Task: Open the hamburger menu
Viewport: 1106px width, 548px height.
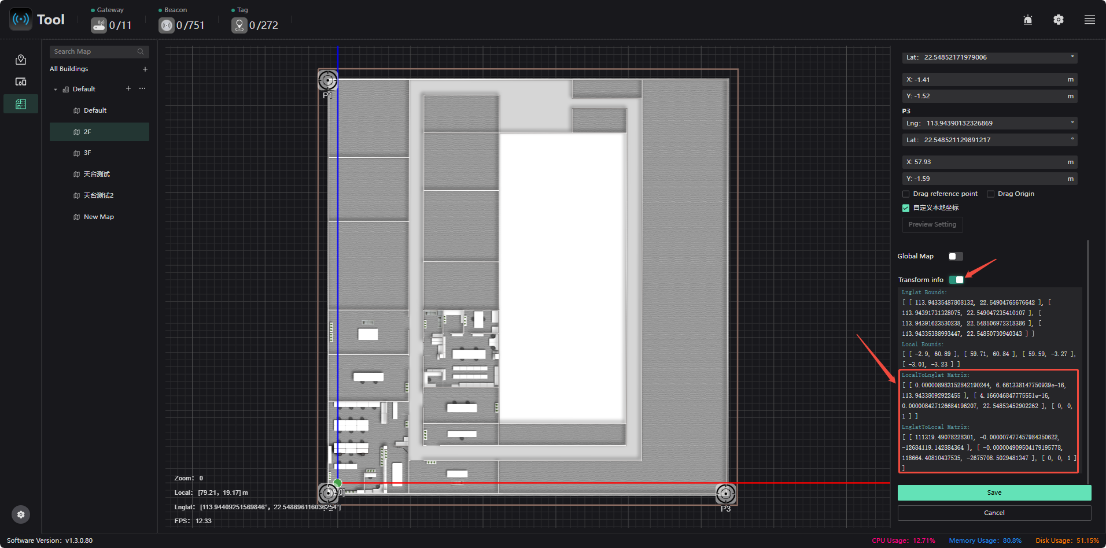Action: (1090, 20)
